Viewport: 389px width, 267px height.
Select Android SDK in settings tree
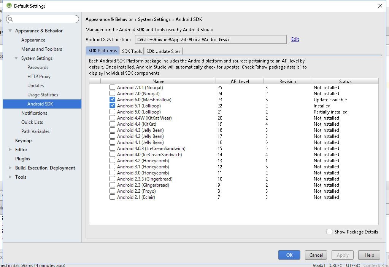coord(42,104)
